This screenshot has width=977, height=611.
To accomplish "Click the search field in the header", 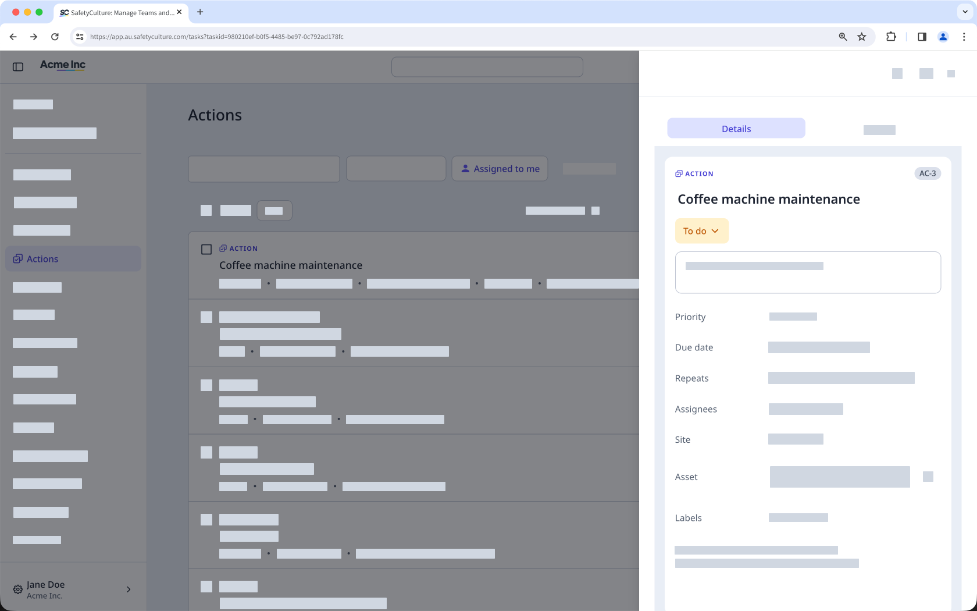I will pyautogui.click(x=487, y=67).
